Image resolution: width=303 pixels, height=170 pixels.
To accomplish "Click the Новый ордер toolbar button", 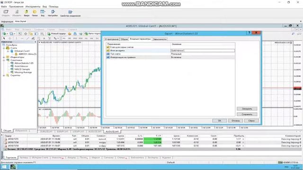I will click(x=57, y=34).
